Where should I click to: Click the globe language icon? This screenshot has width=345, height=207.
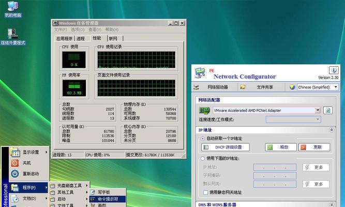292,87
